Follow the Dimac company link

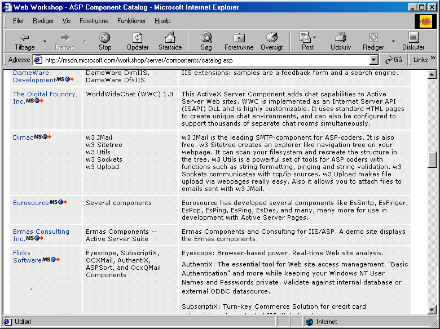[23, 137]
